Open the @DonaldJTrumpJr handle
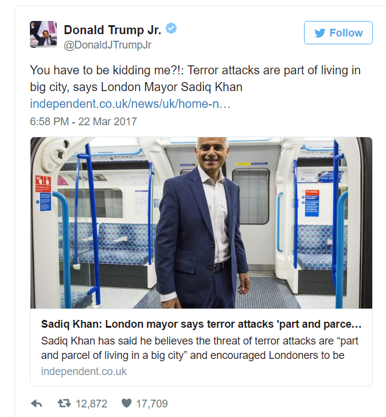Image resolution: width=386 pixels, height=417 pixels. click(108, 45)
